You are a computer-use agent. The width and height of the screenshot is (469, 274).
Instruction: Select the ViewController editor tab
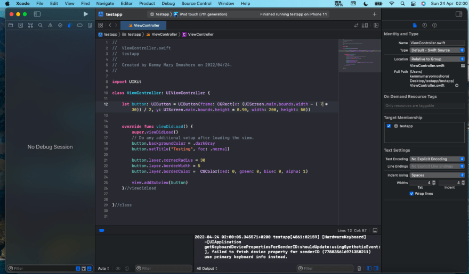(143, 26)
